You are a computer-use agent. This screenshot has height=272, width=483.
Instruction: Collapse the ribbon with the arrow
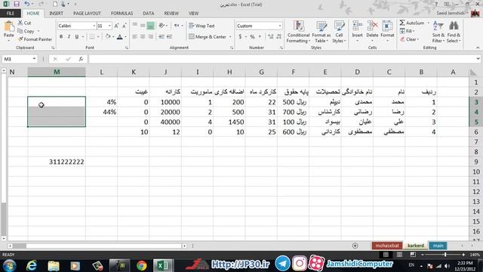(478, 48)
